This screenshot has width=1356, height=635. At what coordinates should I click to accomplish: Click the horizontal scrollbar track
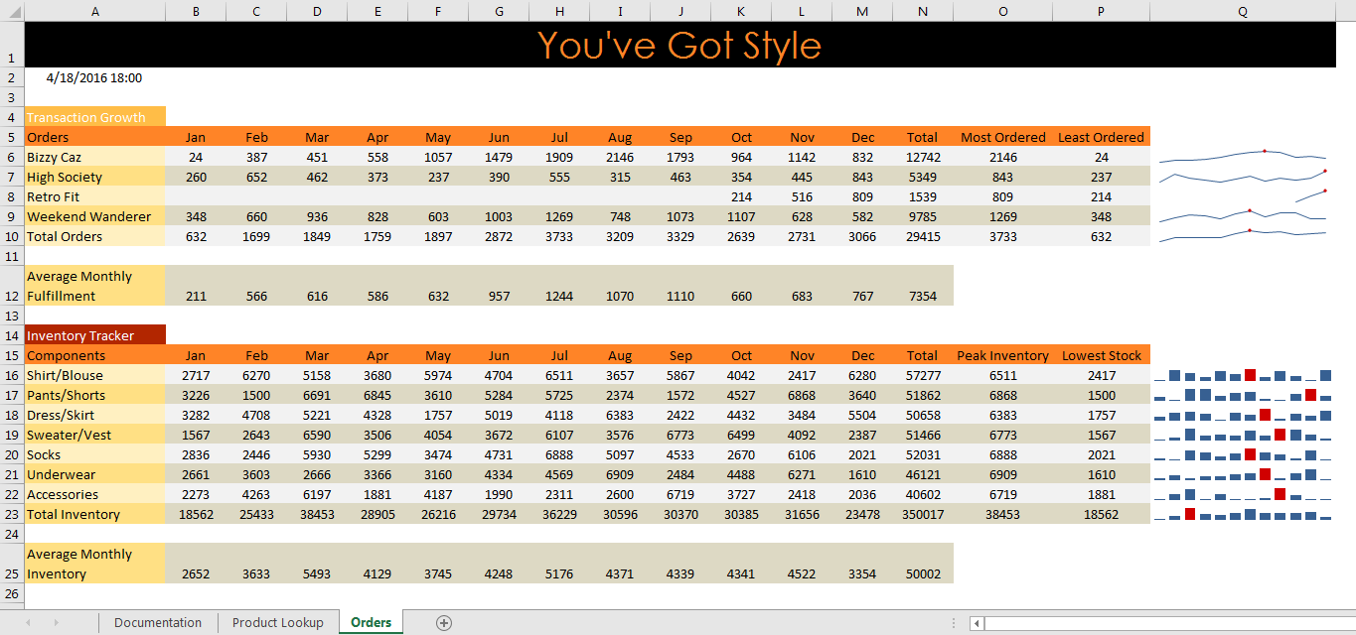coord(1162,623)
